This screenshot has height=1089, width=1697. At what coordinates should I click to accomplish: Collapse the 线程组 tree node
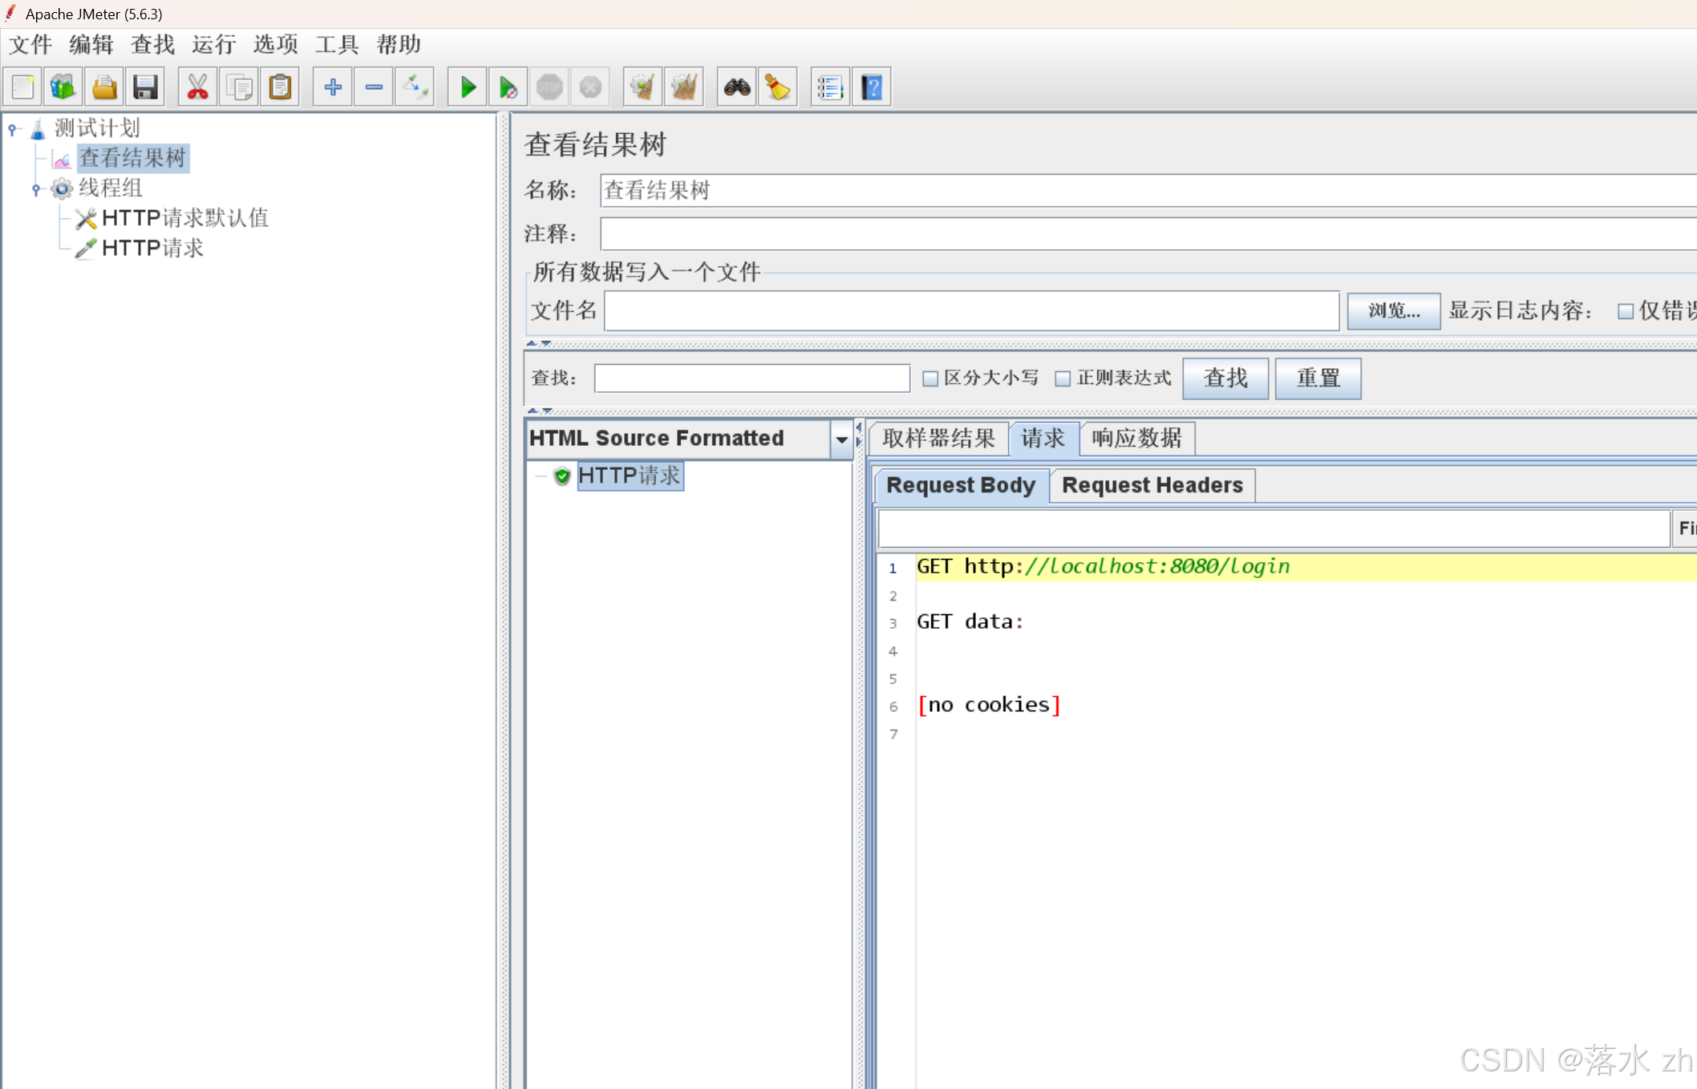pyautogui.click(x=36, y=189)
